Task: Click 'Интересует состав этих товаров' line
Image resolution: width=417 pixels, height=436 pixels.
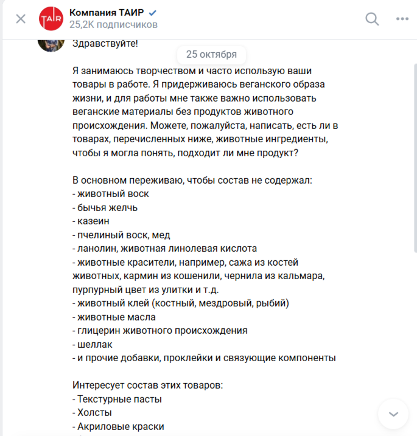Action: [148, 386]
